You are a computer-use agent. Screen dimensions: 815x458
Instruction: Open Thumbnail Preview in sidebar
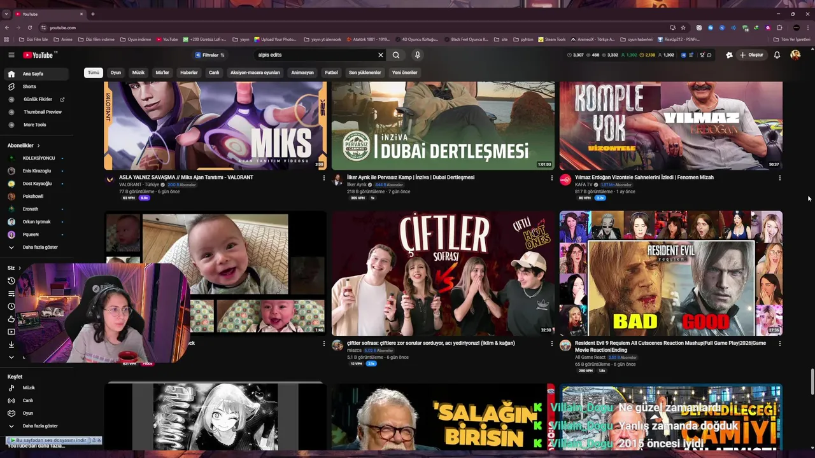coord(42,112)
